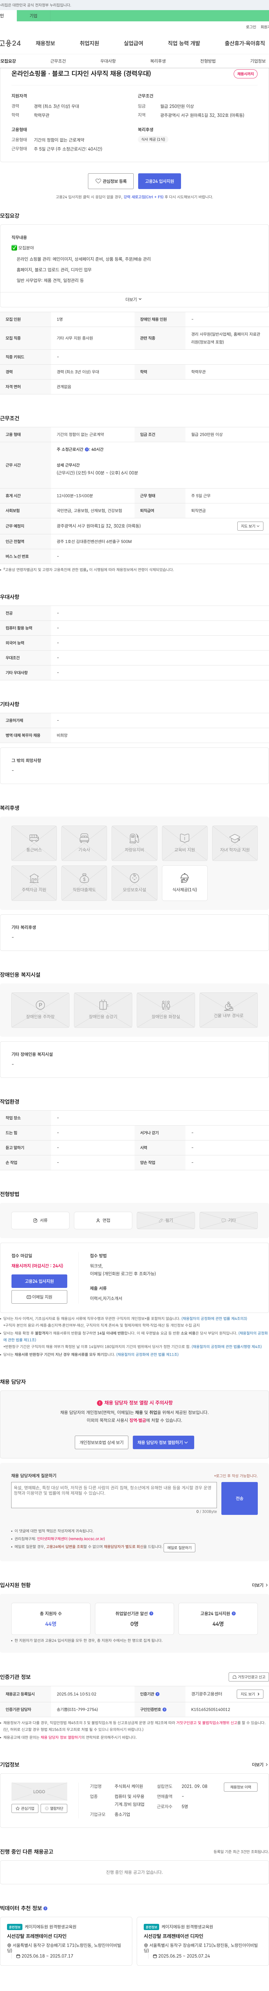Select the 모성보호시설 benefit icon
Image resolution: width=269 pixels, height=1991 pixels.
pyautogui.click(x=134, y=883)
